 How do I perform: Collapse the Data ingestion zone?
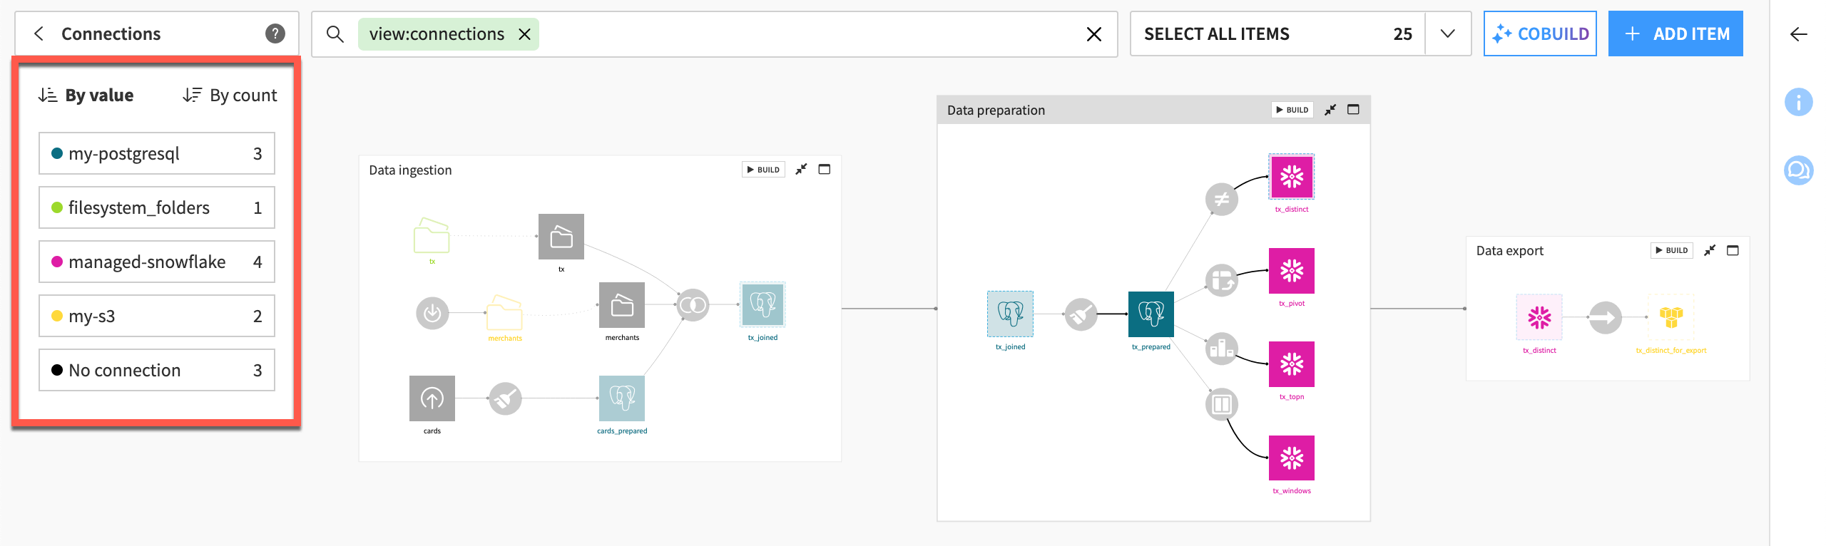coord(802,170)
